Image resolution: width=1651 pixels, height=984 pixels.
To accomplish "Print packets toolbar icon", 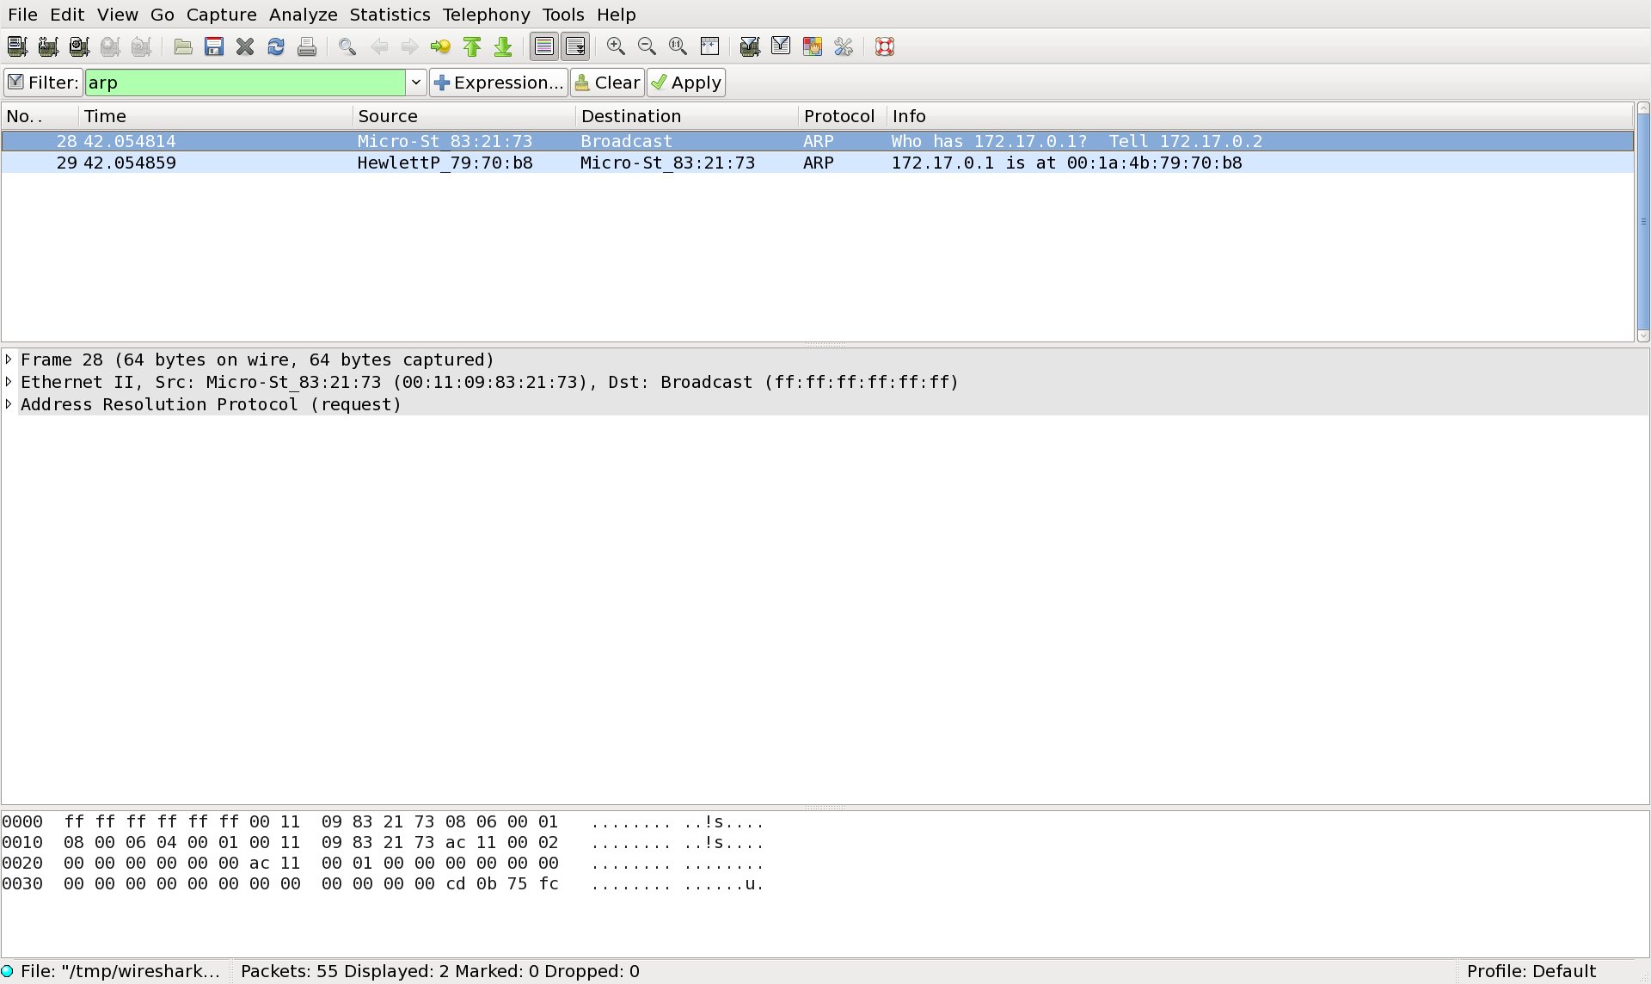I will (x=307, y=46).
